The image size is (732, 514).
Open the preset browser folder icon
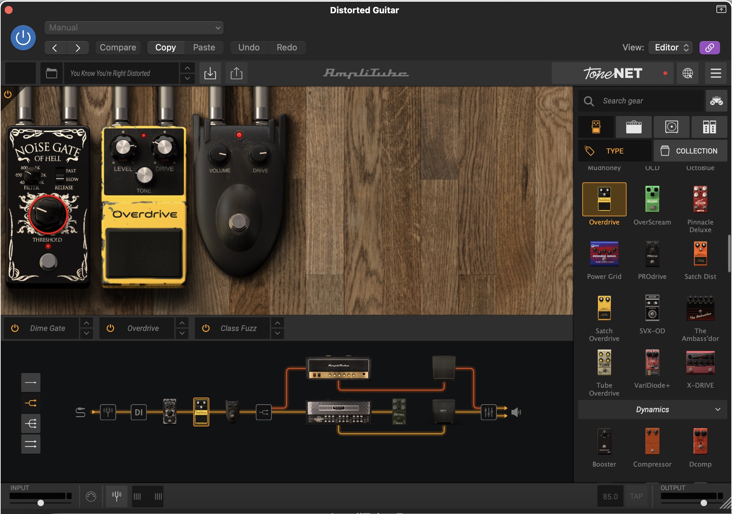(51, 73)
